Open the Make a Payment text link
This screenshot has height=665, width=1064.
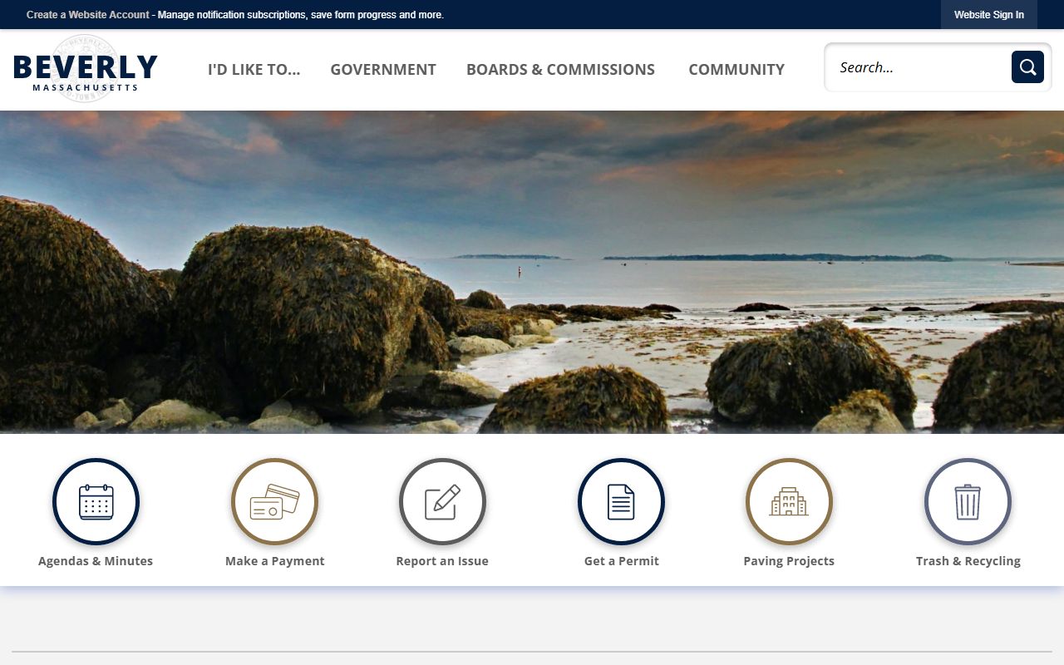[274, 561]
